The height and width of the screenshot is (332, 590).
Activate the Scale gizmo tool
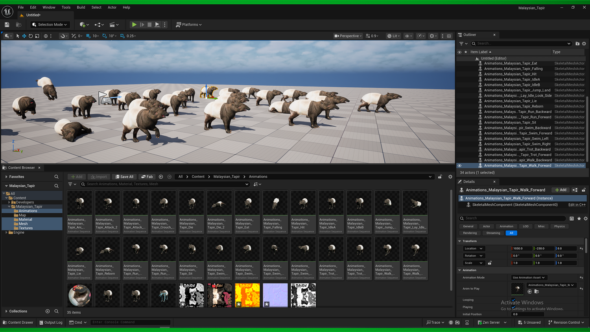click(37, 36)
